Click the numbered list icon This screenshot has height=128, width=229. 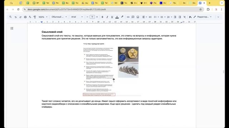click(168, 17)
